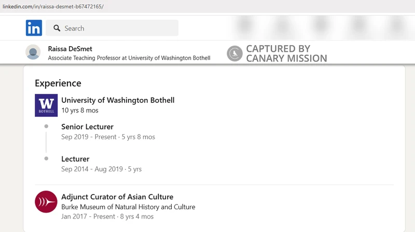Focus the LinkedIn Search field

pos(112,28)
